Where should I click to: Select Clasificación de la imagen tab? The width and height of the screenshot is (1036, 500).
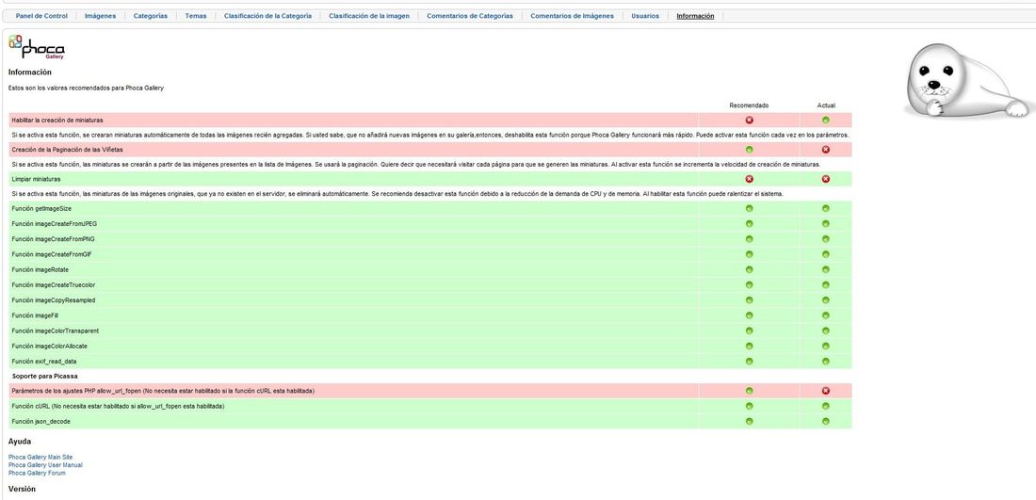[x=368, y=16]
